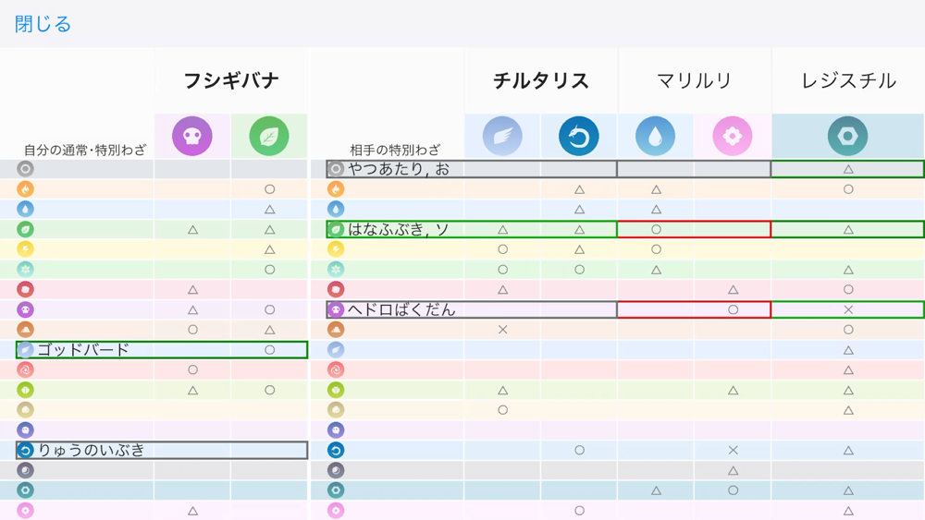The width and height of the screenshot is (925, 520).
Task: Click the water drop icon under マリルリ
Action: 656,137
